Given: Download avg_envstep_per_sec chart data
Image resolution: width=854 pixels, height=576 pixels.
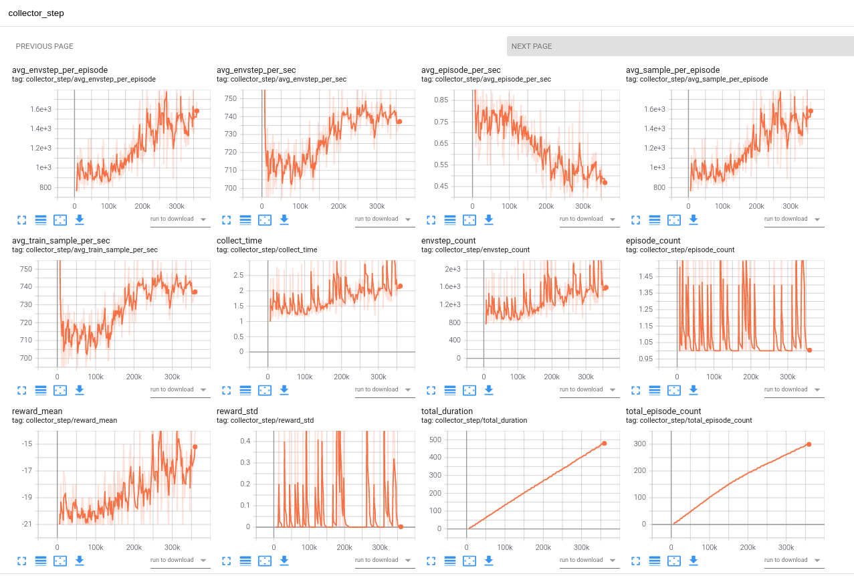Looking at the screenshot, I should pyautogui.click(x=284, y=219).
